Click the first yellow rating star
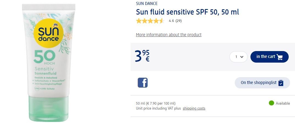 coord(139,21)
